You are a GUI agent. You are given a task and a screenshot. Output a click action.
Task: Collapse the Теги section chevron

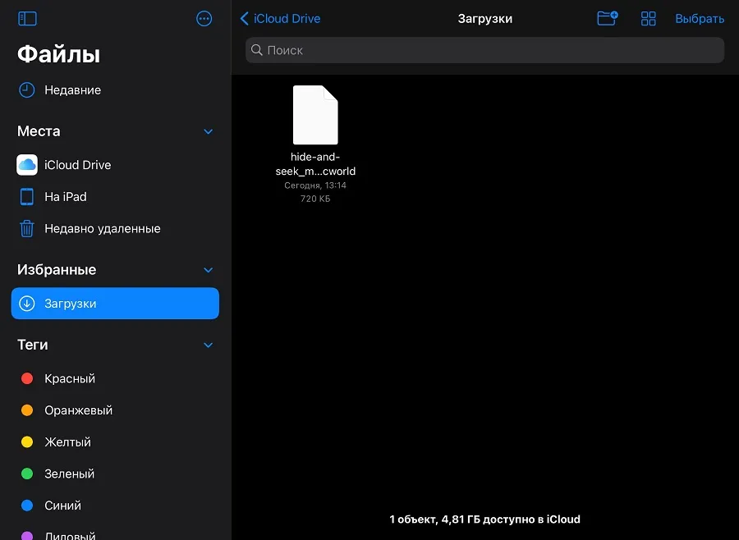pyautogui.click(x=208, y=346)
